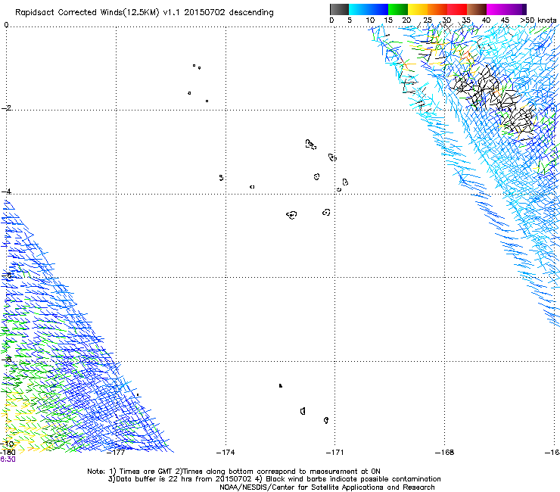Click the '>50 knots' legend label
560x492 pixels.
click(538, 20)
